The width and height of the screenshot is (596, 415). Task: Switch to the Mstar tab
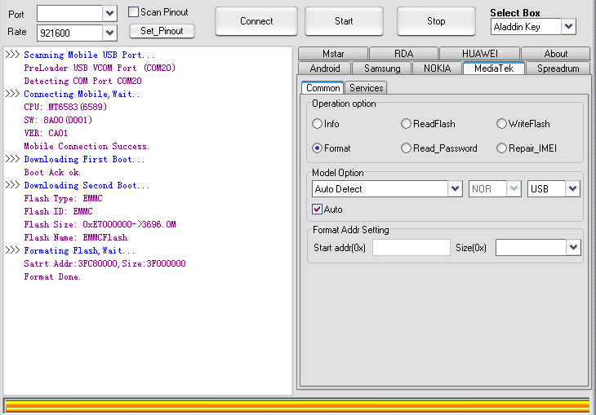333,54
